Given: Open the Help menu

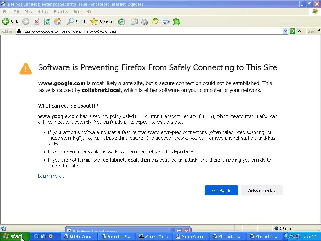Looking at the screenshot, I should (90, 12).
